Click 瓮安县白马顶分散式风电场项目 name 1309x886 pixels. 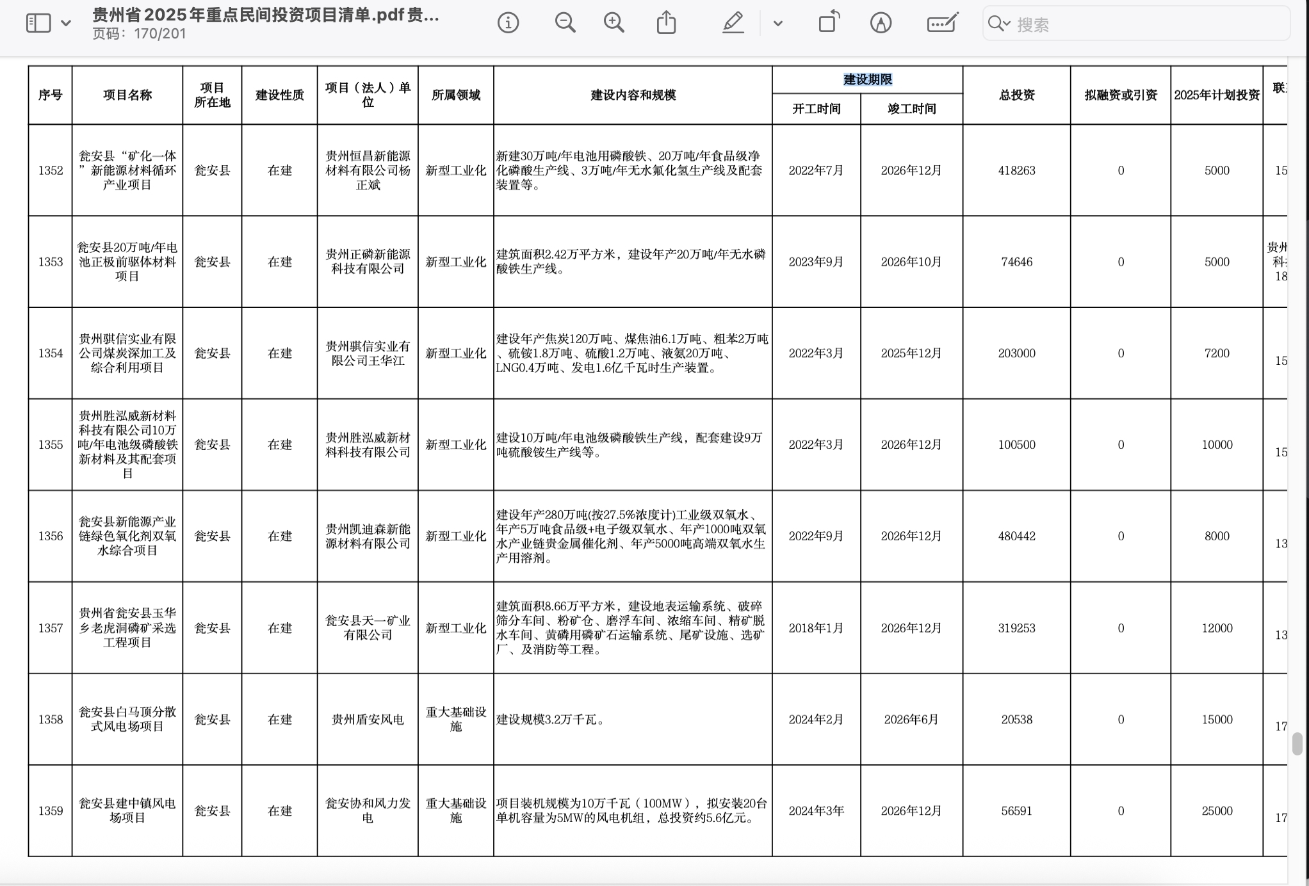(x=127, y=719)
